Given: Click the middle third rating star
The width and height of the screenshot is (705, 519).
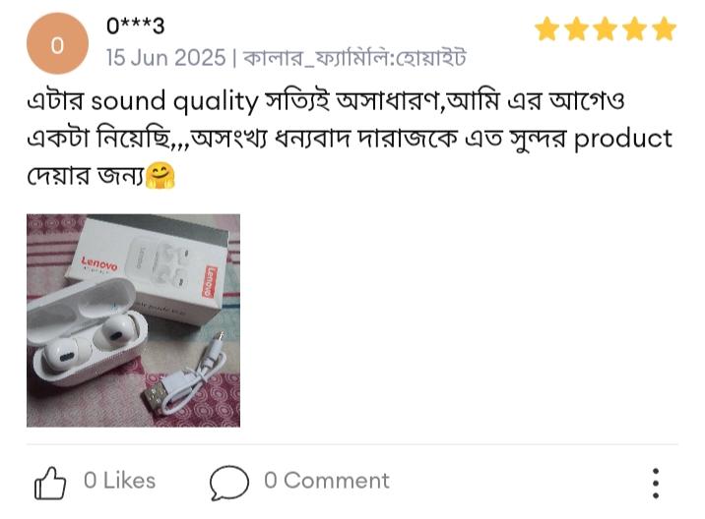Looking at the screenshot, I should pos(606,29).
